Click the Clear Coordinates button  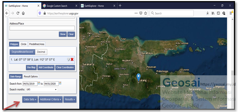[65, 67]
